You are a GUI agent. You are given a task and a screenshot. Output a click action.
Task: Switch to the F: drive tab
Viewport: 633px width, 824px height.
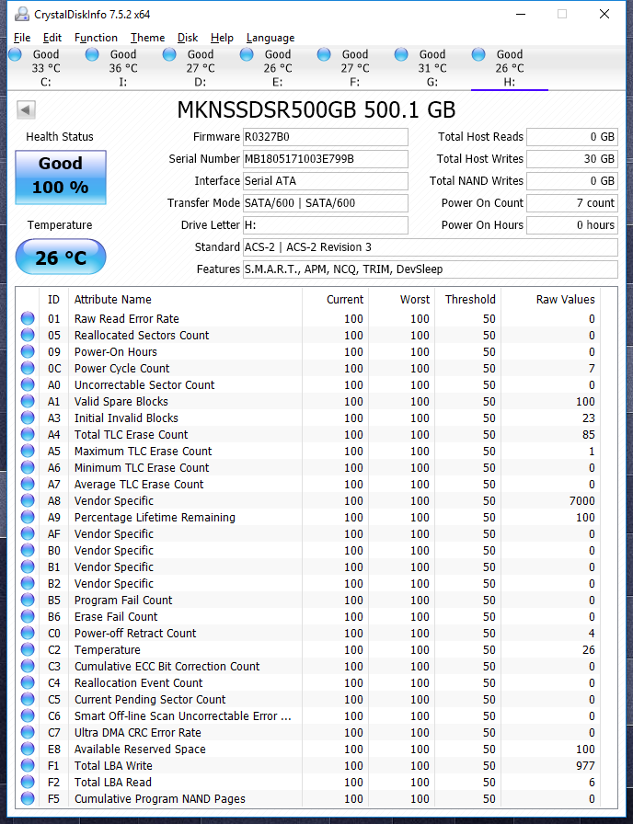tap(355, 68)
